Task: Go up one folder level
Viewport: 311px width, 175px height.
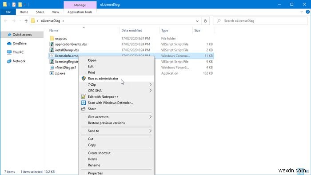Action: (x=26, y=21)
